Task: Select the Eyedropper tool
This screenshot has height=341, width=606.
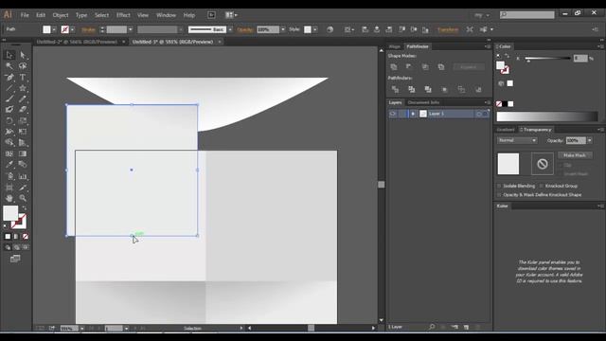Action: point(9,165)
